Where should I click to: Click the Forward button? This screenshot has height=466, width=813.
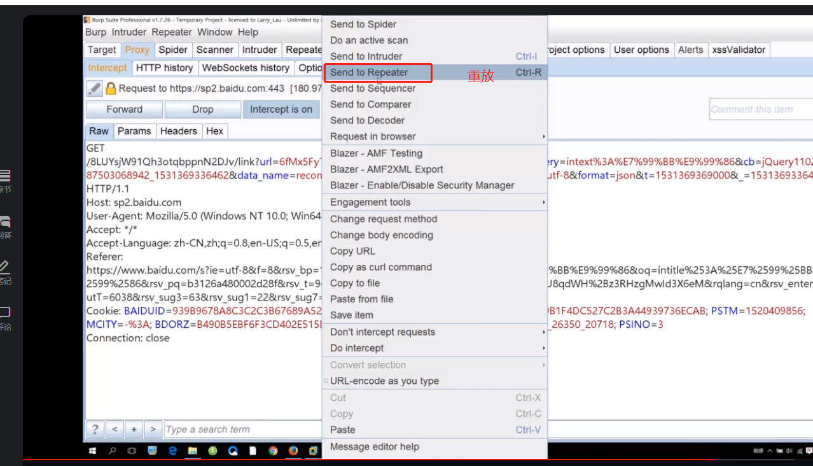coord(125,109)
